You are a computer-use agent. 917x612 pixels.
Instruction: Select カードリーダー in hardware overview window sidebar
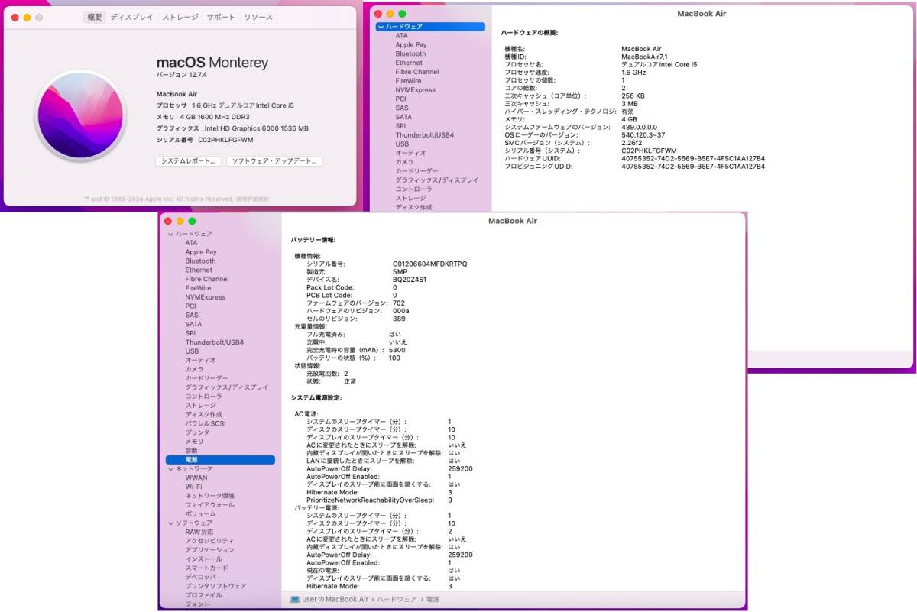416,171
